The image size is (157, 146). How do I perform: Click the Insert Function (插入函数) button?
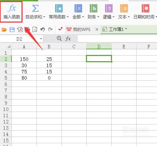(x=11, y=11)
